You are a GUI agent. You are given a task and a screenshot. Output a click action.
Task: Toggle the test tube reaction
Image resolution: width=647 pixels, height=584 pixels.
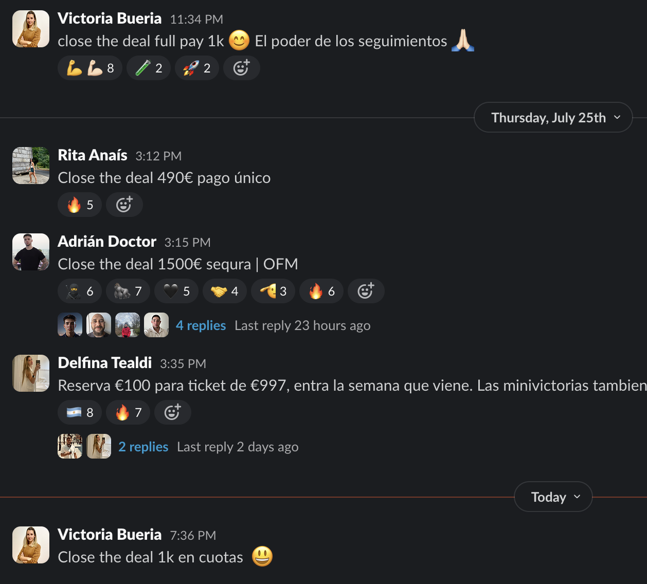(x=149, y=68)
